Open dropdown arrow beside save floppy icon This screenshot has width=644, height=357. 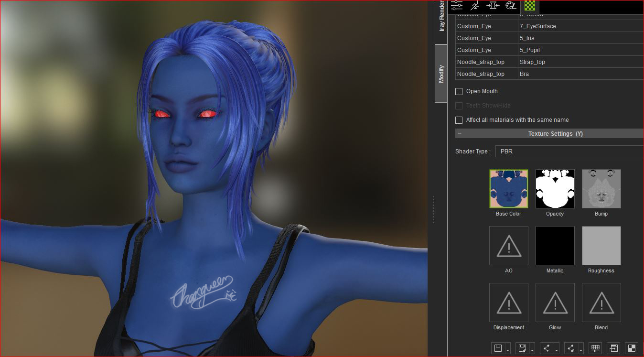point(508,350)
